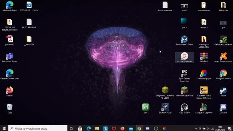The image size is (233, 131).
Task: Select the _MACOSX folder
Action: click(29, 40)
